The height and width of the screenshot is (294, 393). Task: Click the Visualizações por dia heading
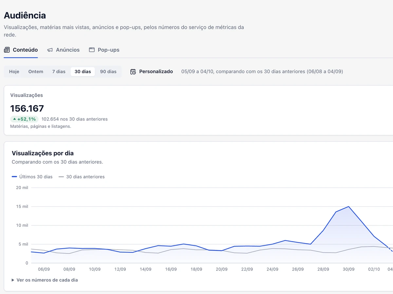coord(43,153)
